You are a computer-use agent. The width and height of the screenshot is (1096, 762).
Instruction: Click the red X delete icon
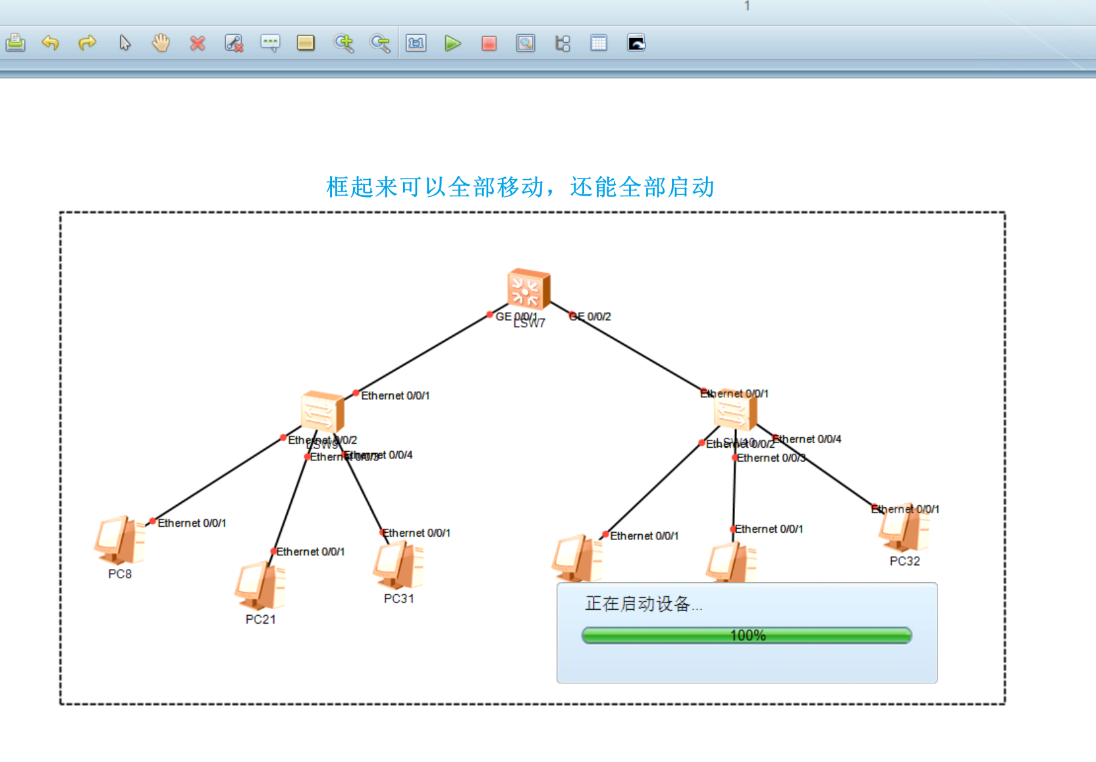click(x=197, y=43)
